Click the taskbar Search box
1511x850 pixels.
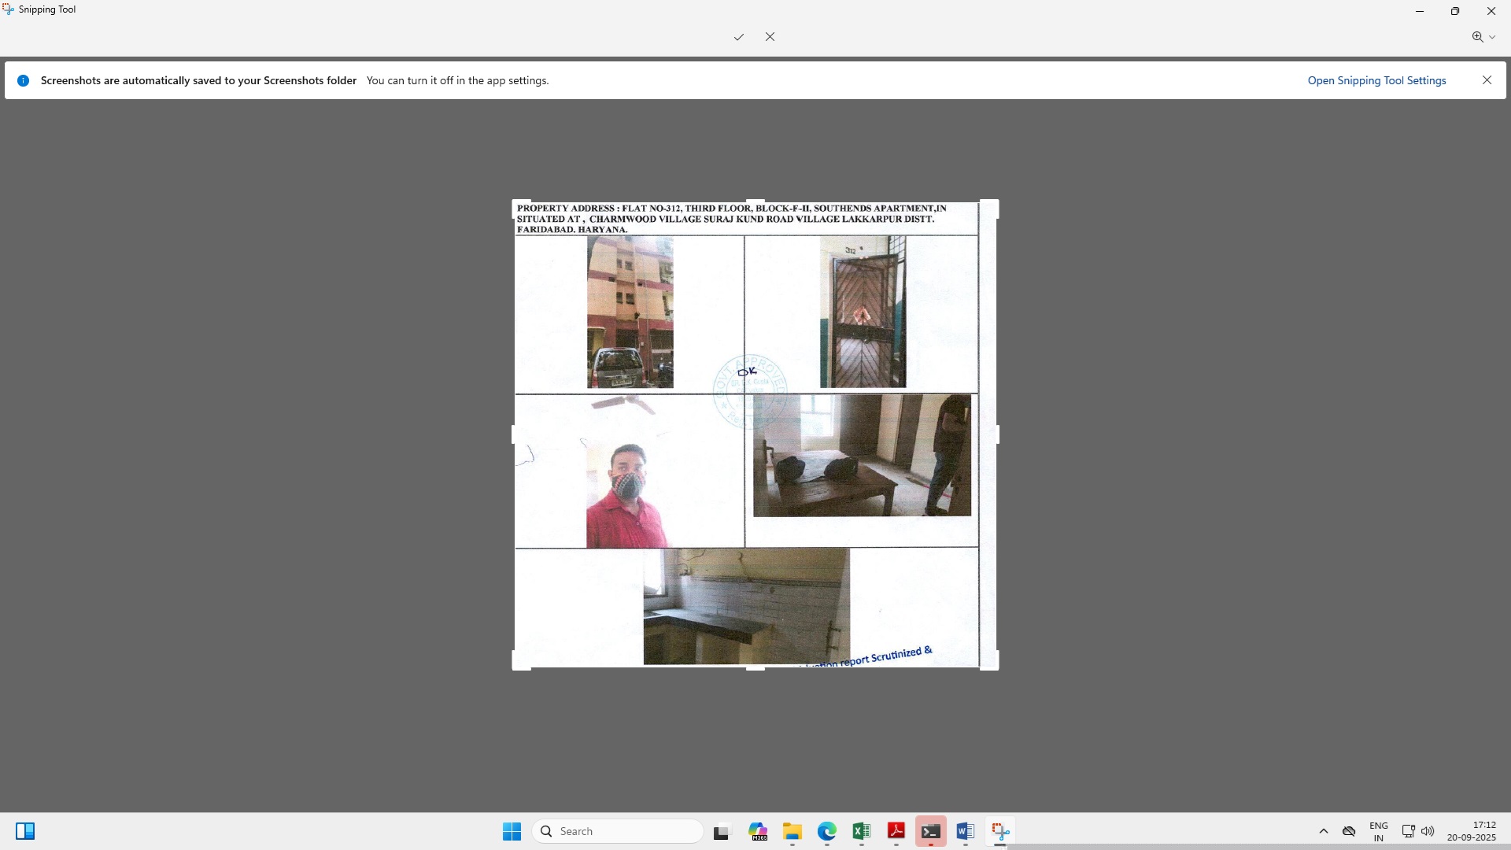click(618, 831)
